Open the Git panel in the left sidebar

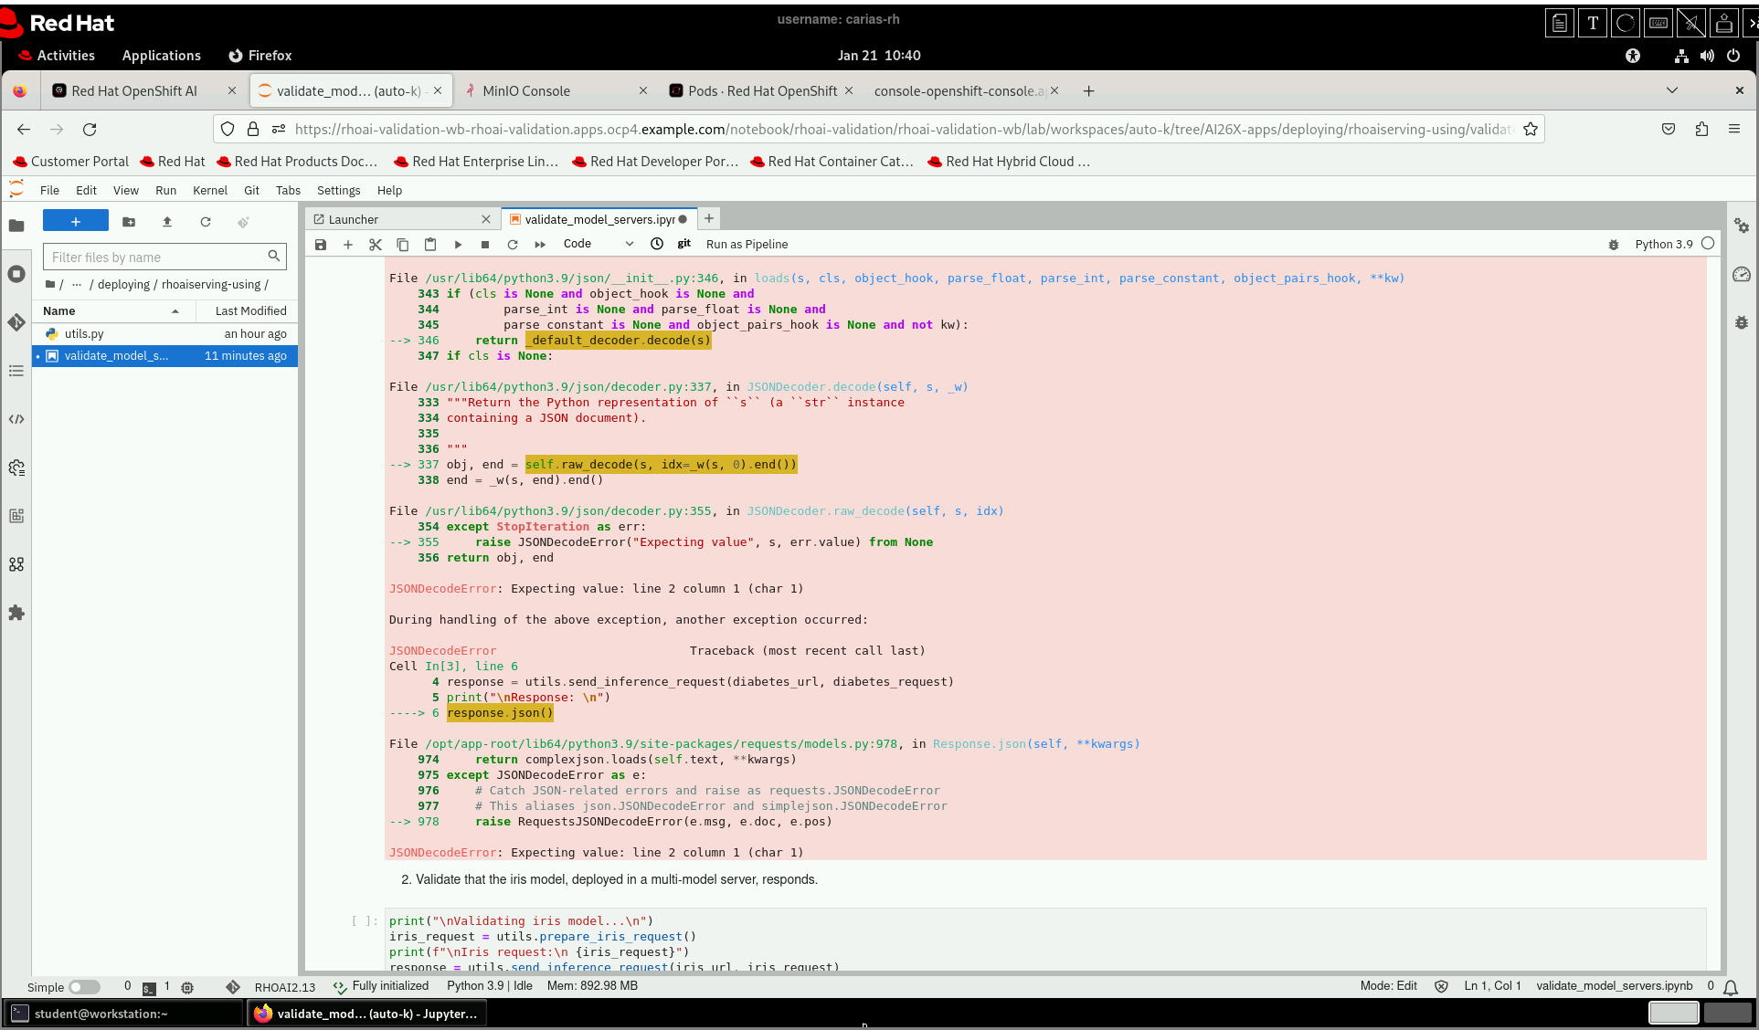[x=16, y=322]
